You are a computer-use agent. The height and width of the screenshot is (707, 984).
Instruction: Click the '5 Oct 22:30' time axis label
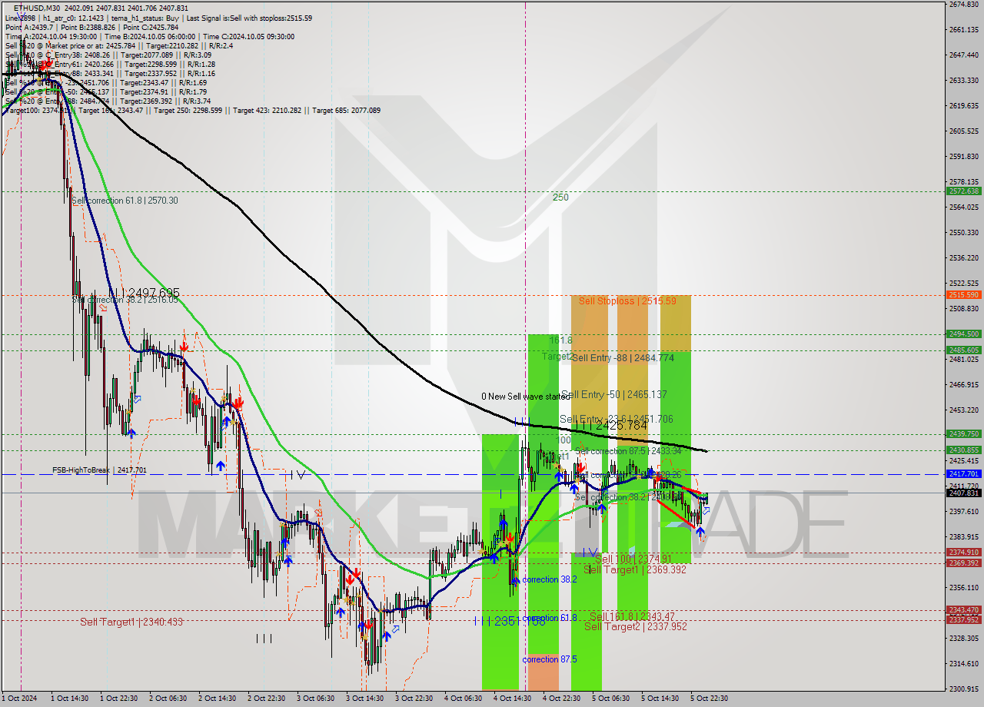tap(709, 699)
